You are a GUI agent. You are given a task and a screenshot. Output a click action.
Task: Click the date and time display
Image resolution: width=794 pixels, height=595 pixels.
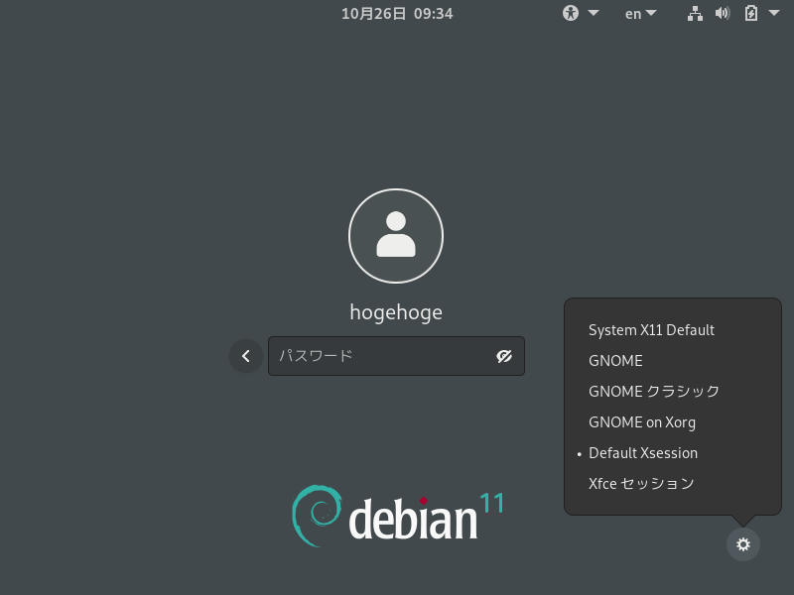pyautogui.click(x=396, y=14)
